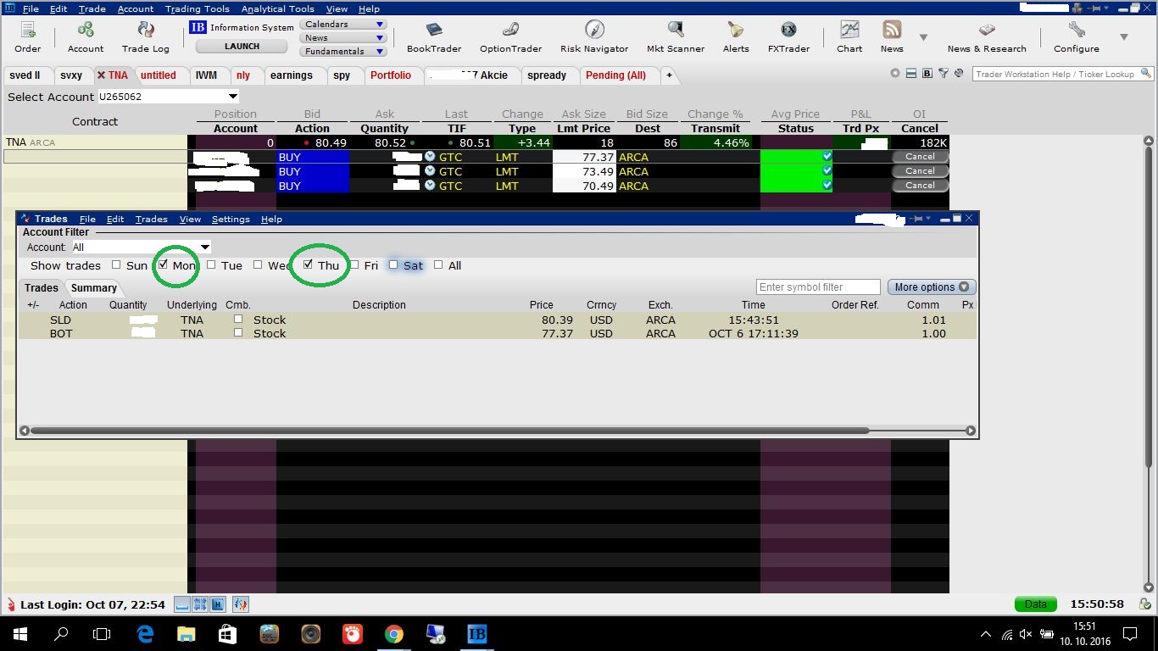
Task: Open TIF dropdown on the 73.49 order
Action: click(430, 171)
